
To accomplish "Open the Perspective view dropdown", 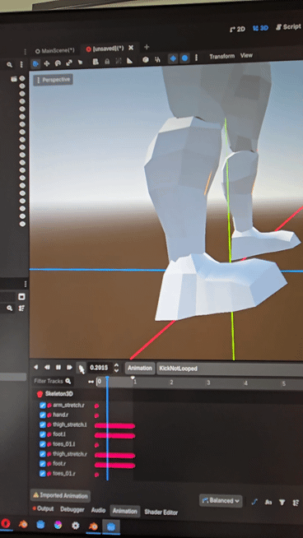I will [x=53, y=81].
